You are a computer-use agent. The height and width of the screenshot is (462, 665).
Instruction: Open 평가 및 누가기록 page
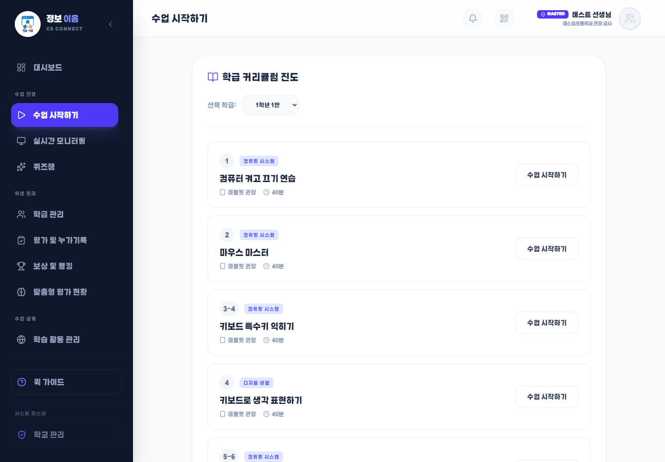tap(65, 240)
